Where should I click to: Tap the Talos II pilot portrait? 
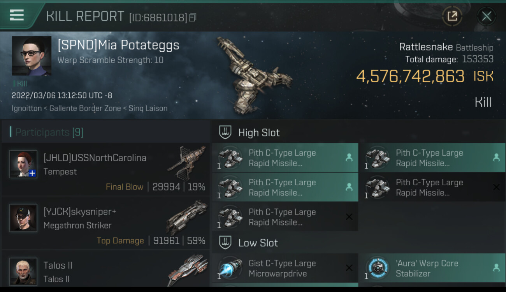point(23,271)
